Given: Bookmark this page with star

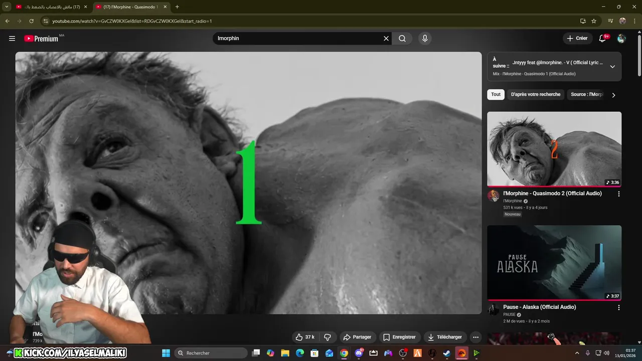Looking at the screenshot, I should click(x=594, y=21).
